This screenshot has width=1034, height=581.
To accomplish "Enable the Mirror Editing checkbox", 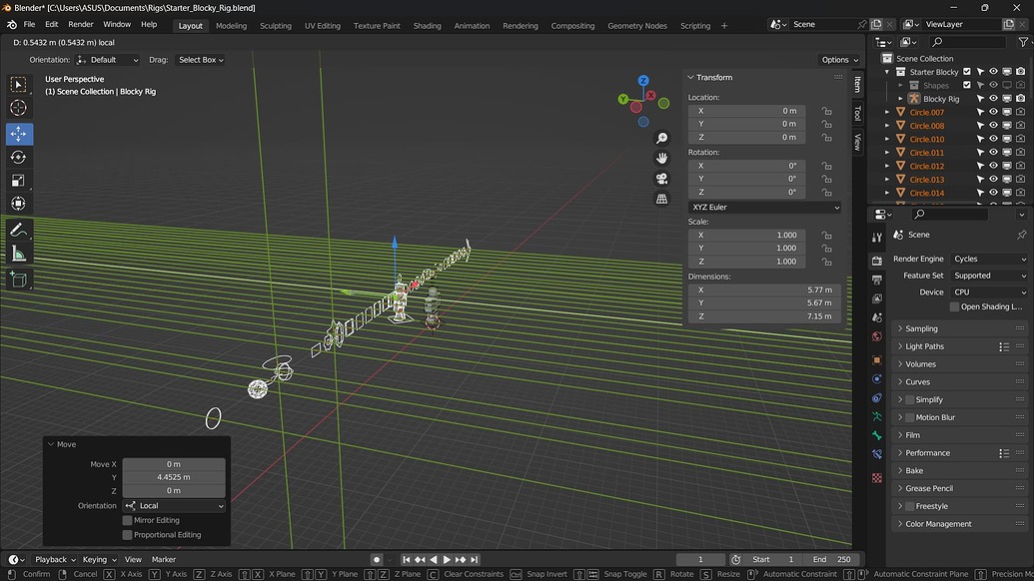I will pyautogui.click(x=127, y=520).
